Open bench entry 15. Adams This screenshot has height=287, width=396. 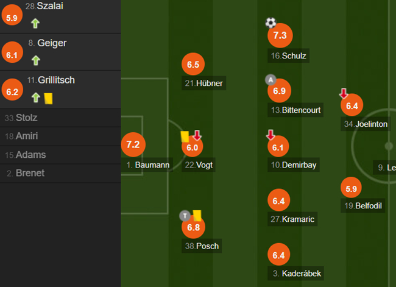[60, 155]
